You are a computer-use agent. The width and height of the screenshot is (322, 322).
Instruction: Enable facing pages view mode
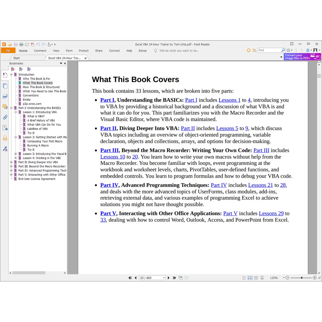point(256,278)
